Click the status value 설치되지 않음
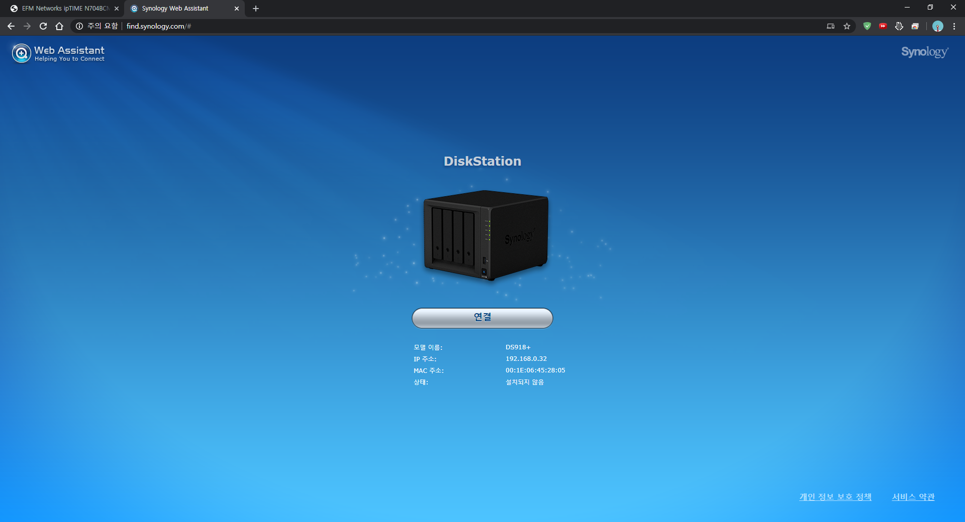Image resolution: width=965 pixels, height=522 pixels. coord(525,382)
